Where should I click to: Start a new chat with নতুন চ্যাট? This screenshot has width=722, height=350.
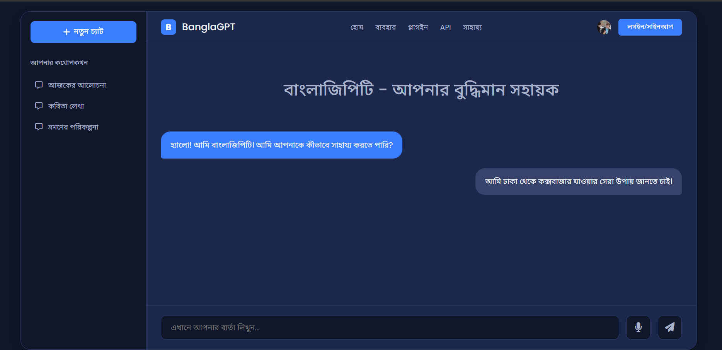(83, 32)
